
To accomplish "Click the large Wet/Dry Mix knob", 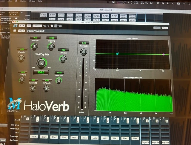I will click(41, 63).
